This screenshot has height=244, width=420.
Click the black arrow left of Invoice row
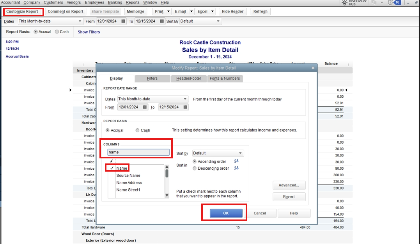pos(71,90)
